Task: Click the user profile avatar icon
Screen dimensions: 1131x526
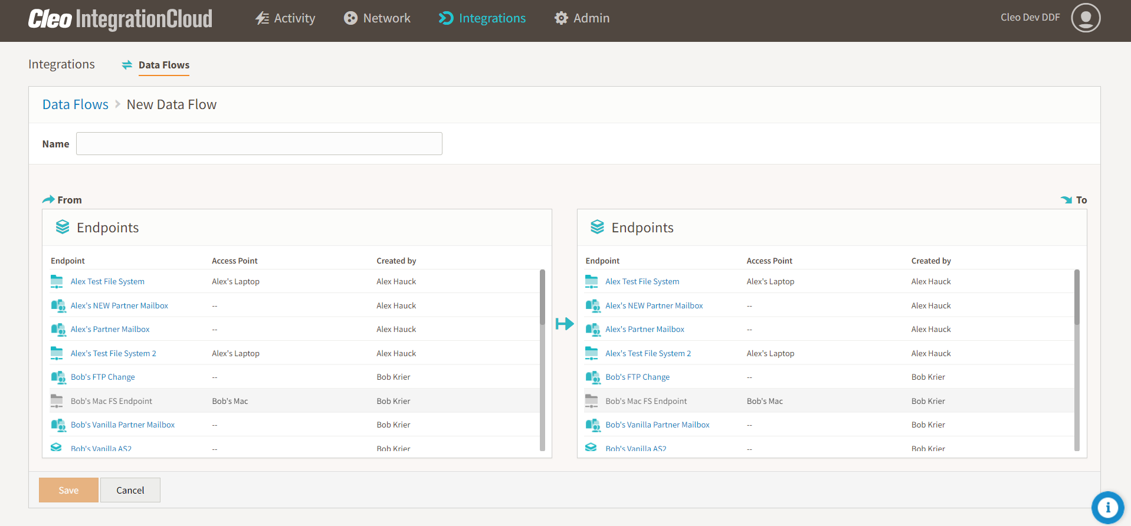Action: (1085, 18)
